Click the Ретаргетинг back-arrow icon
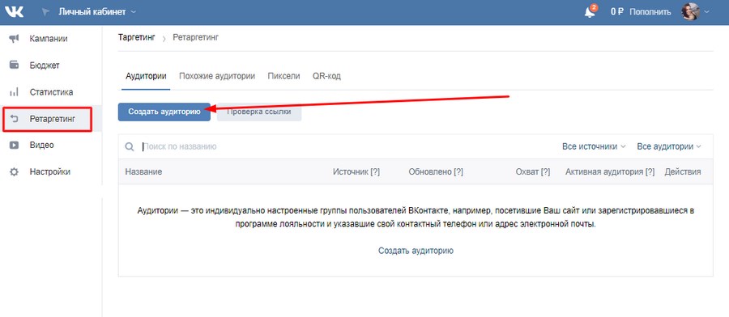 click(14, 119)
